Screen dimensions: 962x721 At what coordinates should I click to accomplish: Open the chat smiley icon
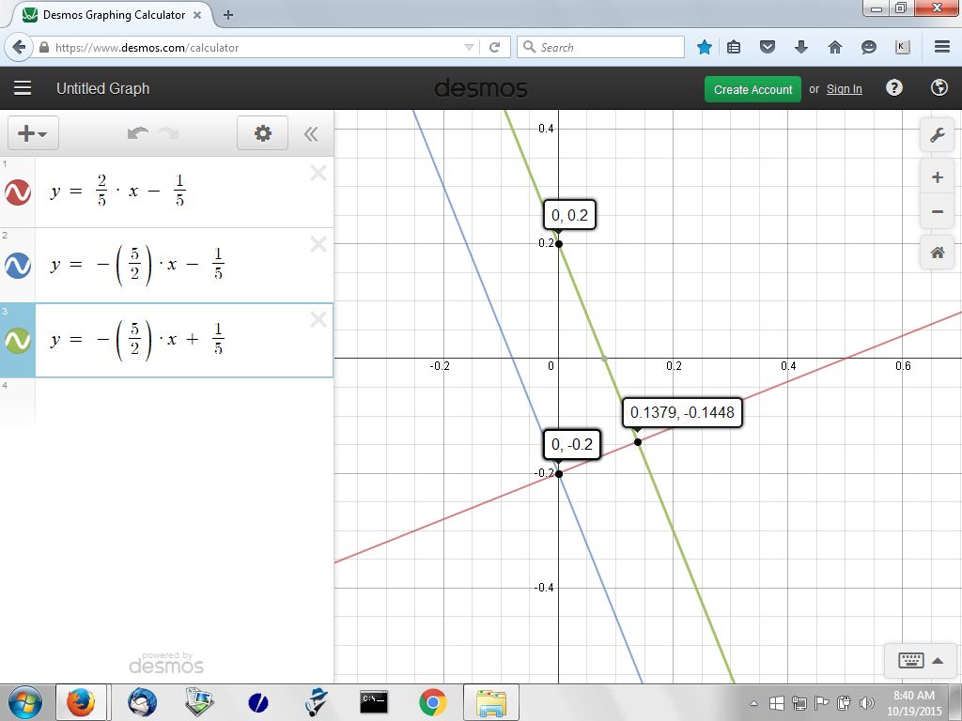point(869,47)
